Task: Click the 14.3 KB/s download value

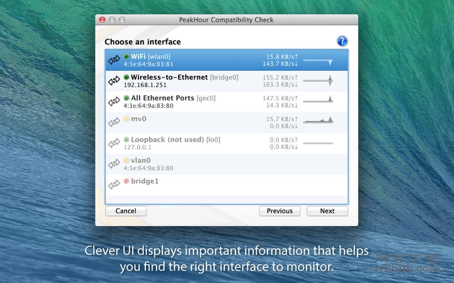Action: pos(281,105)
